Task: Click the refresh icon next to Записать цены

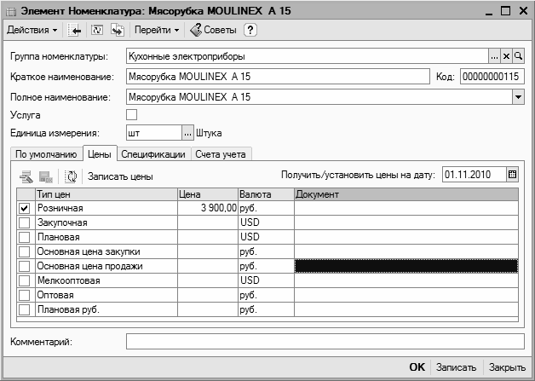Action: coord(70,176)
